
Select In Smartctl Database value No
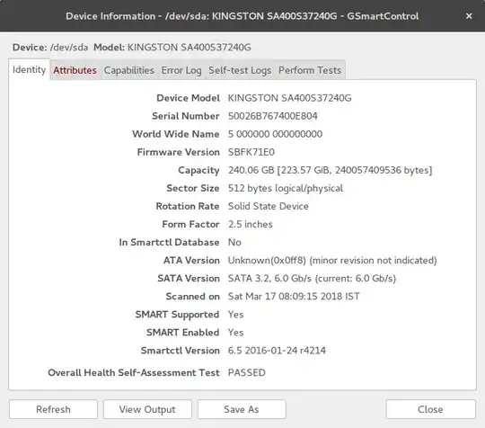234,242
